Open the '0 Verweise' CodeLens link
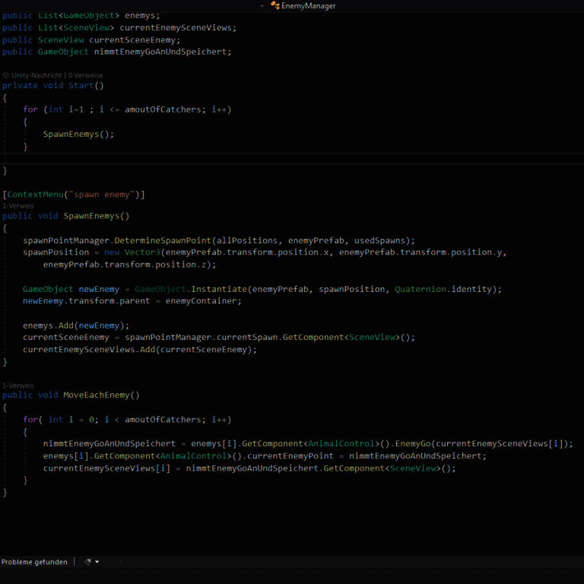Screen dimensions: 584x584 pyautogui.click(x=86, y=75)
